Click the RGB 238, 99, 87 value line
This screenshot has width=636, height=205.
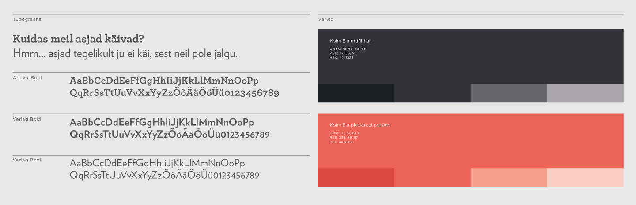click(x=344, y=137)
